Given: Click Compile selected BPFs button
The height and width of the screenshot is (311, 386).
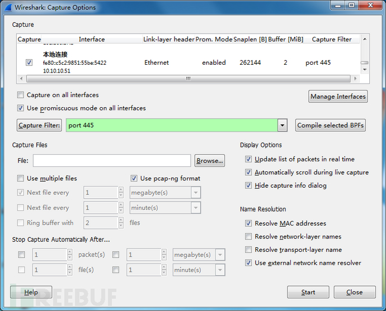Looking at the screenshot, I should [x=331, y=125].
